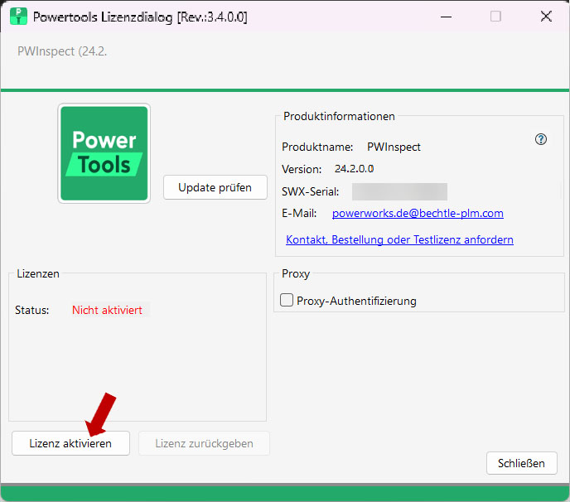Click the Produktinformationen group label

tap(339, 116)
